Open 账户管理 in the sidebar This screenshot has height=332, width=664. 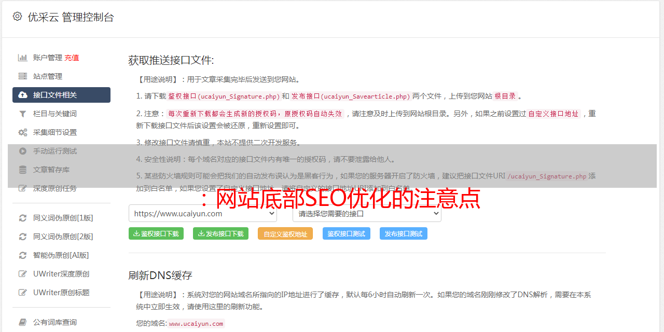(48, 58)
